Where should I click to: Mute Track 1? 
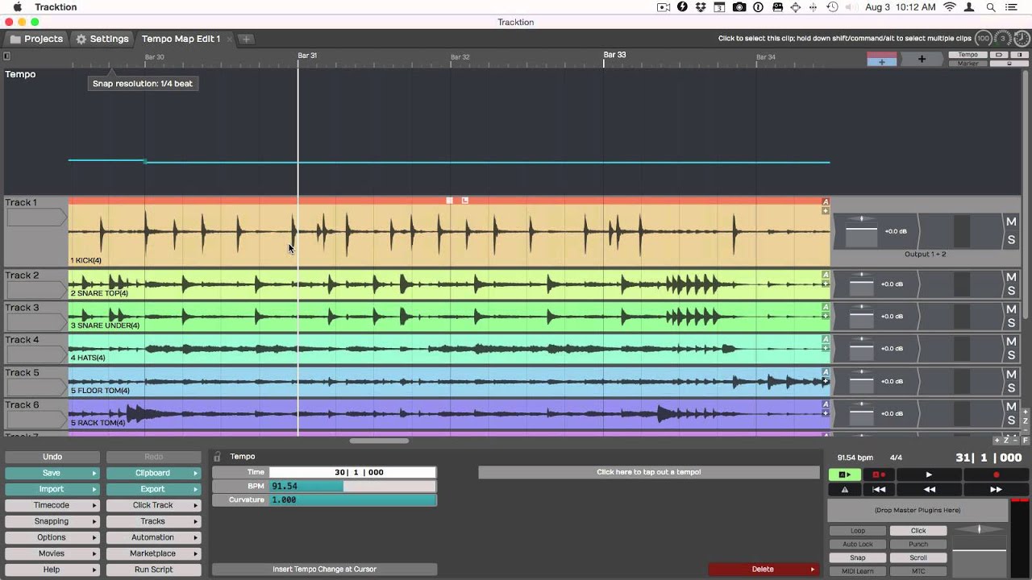1011,222
